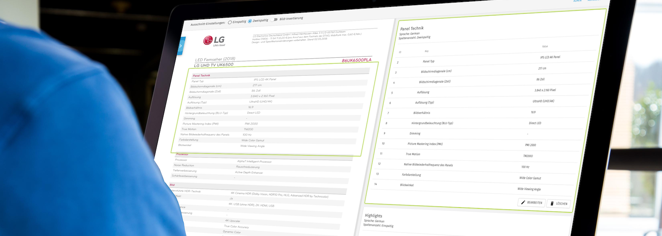Click 'Picture Mastering Index (PMI)' key in extracted table
Viewport: 662px width, 236px height.
pyautogui.click(x=425, y=144)
